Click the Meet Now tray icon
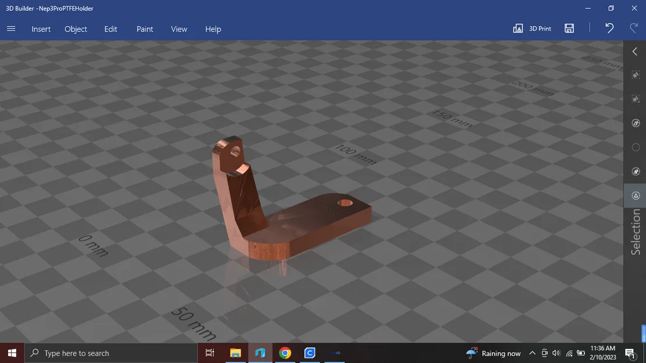Viewport: 646px width, 363px height. [x=545, y=353]
